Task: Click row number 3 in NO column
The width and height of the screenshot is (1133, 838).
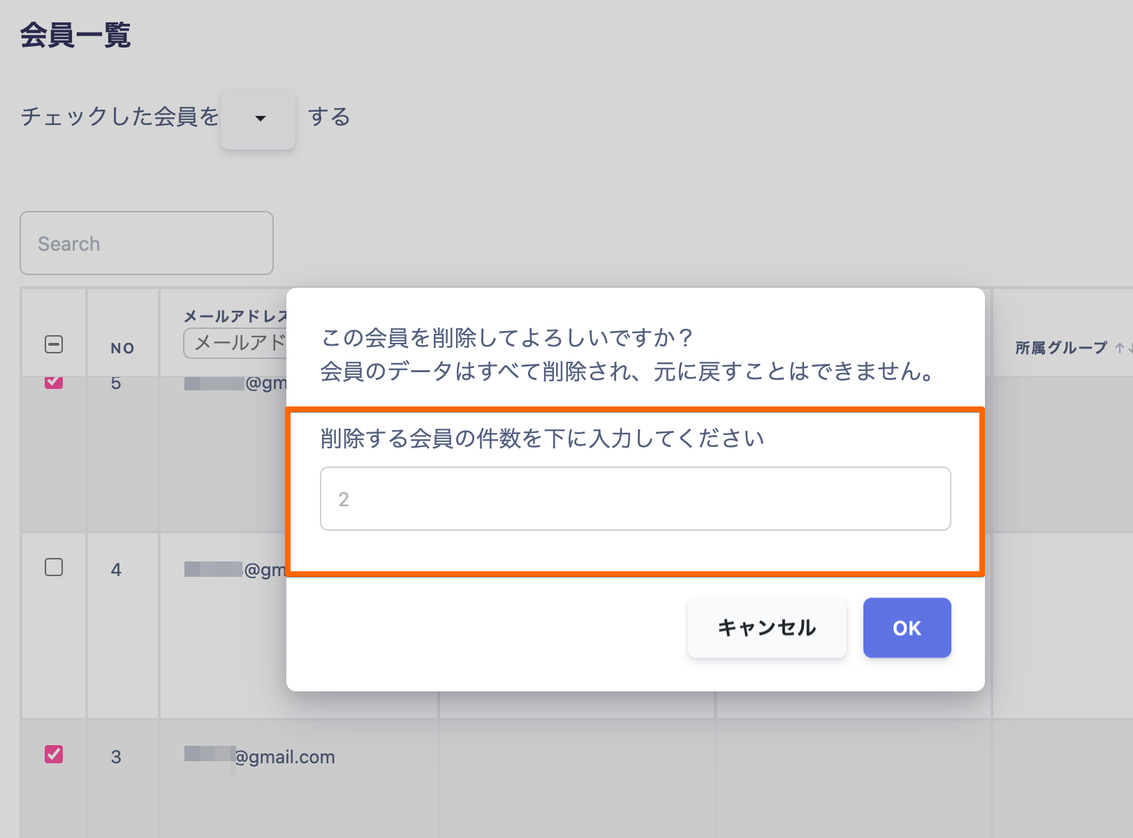Action: click(116, 757)
